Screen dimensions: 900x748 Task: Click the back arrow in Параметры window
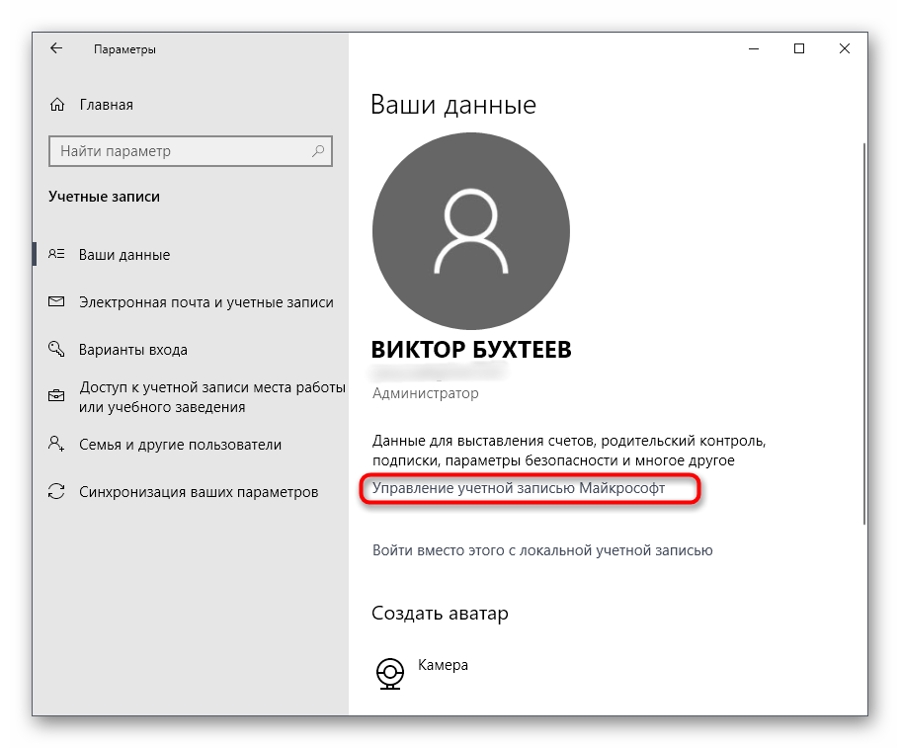click(55, 48)
